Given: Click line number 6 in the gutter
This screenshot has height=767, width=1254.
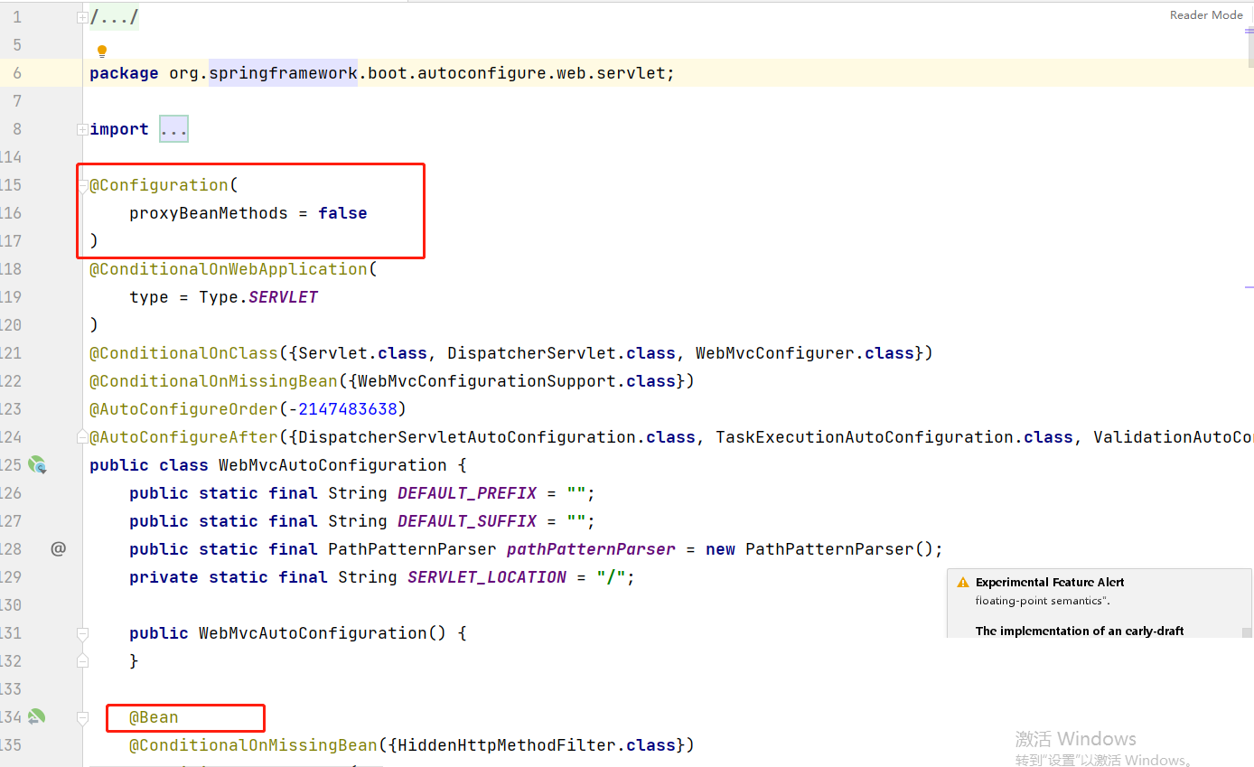Looking at the screenshot, I should 18,73.
